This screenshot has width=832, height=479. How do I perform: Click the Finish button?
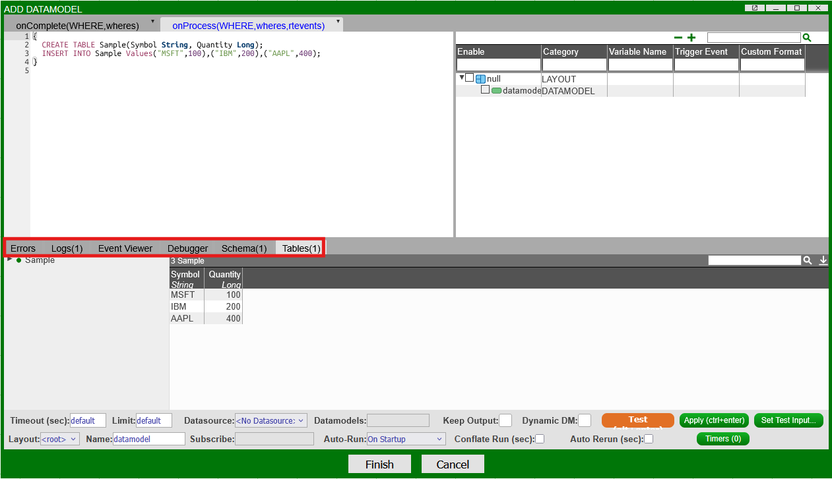(379, 465)
